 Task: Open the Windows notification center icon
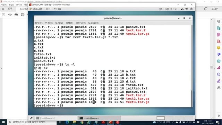click(217, 122)
